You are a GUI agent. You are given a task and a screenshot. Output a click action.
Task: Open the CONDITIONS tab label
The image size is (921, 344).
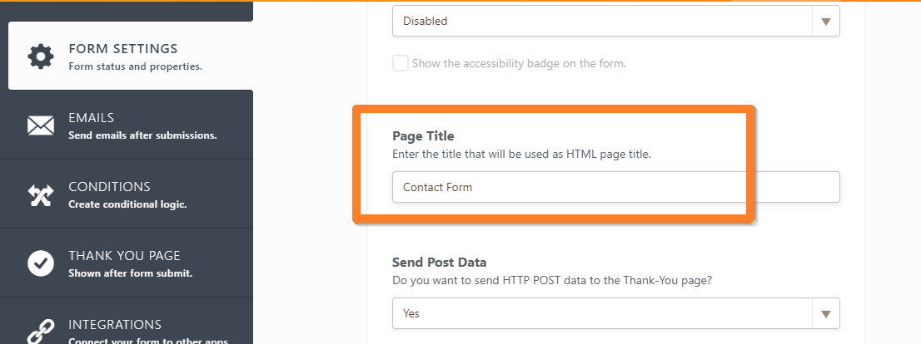[109, 187]
